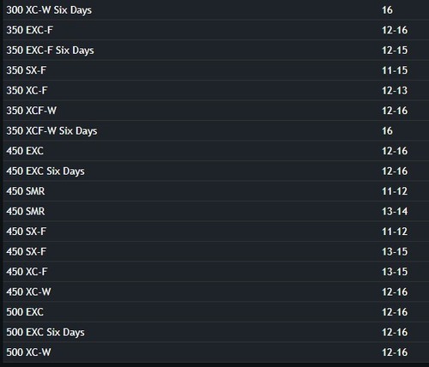Select the 450 SMR row with years 13-14

point(216,211)
